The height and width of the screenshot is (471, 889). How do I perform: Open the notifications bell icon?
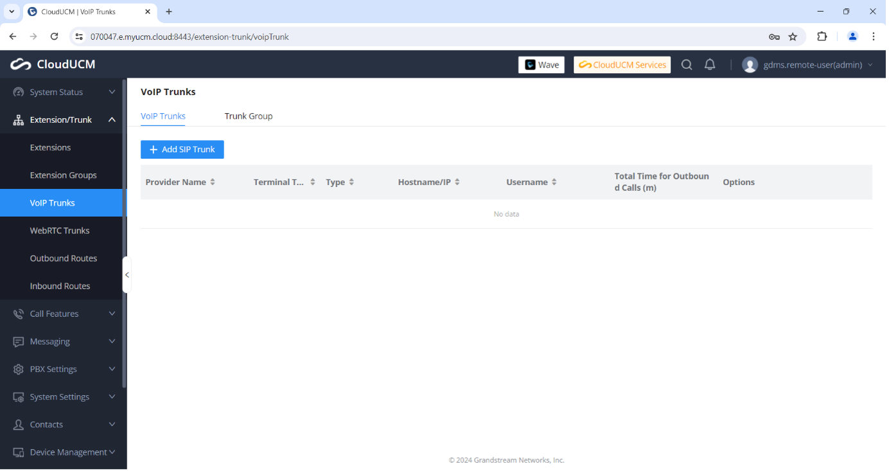coord(710,65)
